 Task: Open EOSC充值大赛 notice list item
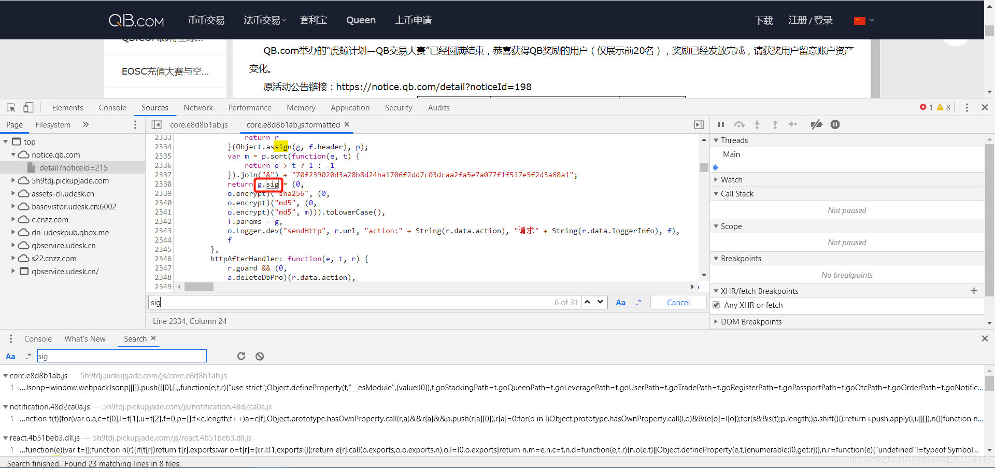165,71
